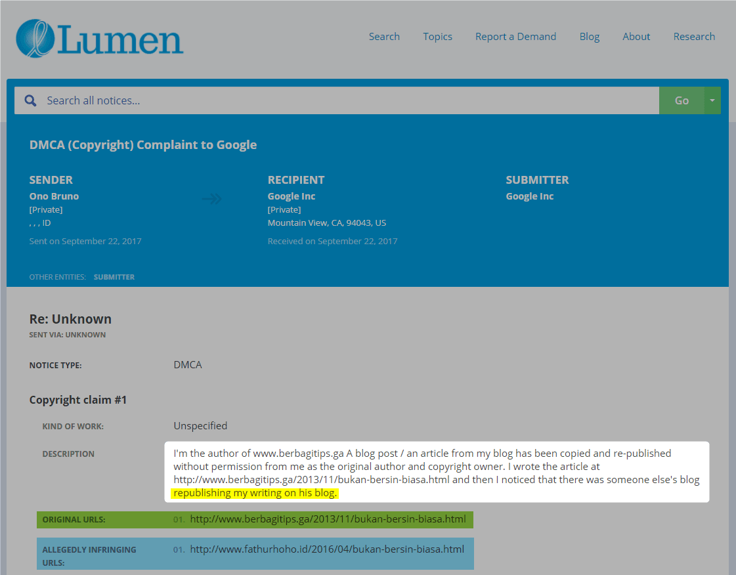The height and width of the screenshot is (575, 736).
Task: Click sender name Ono Bruno
Action: tap(54, 196)
